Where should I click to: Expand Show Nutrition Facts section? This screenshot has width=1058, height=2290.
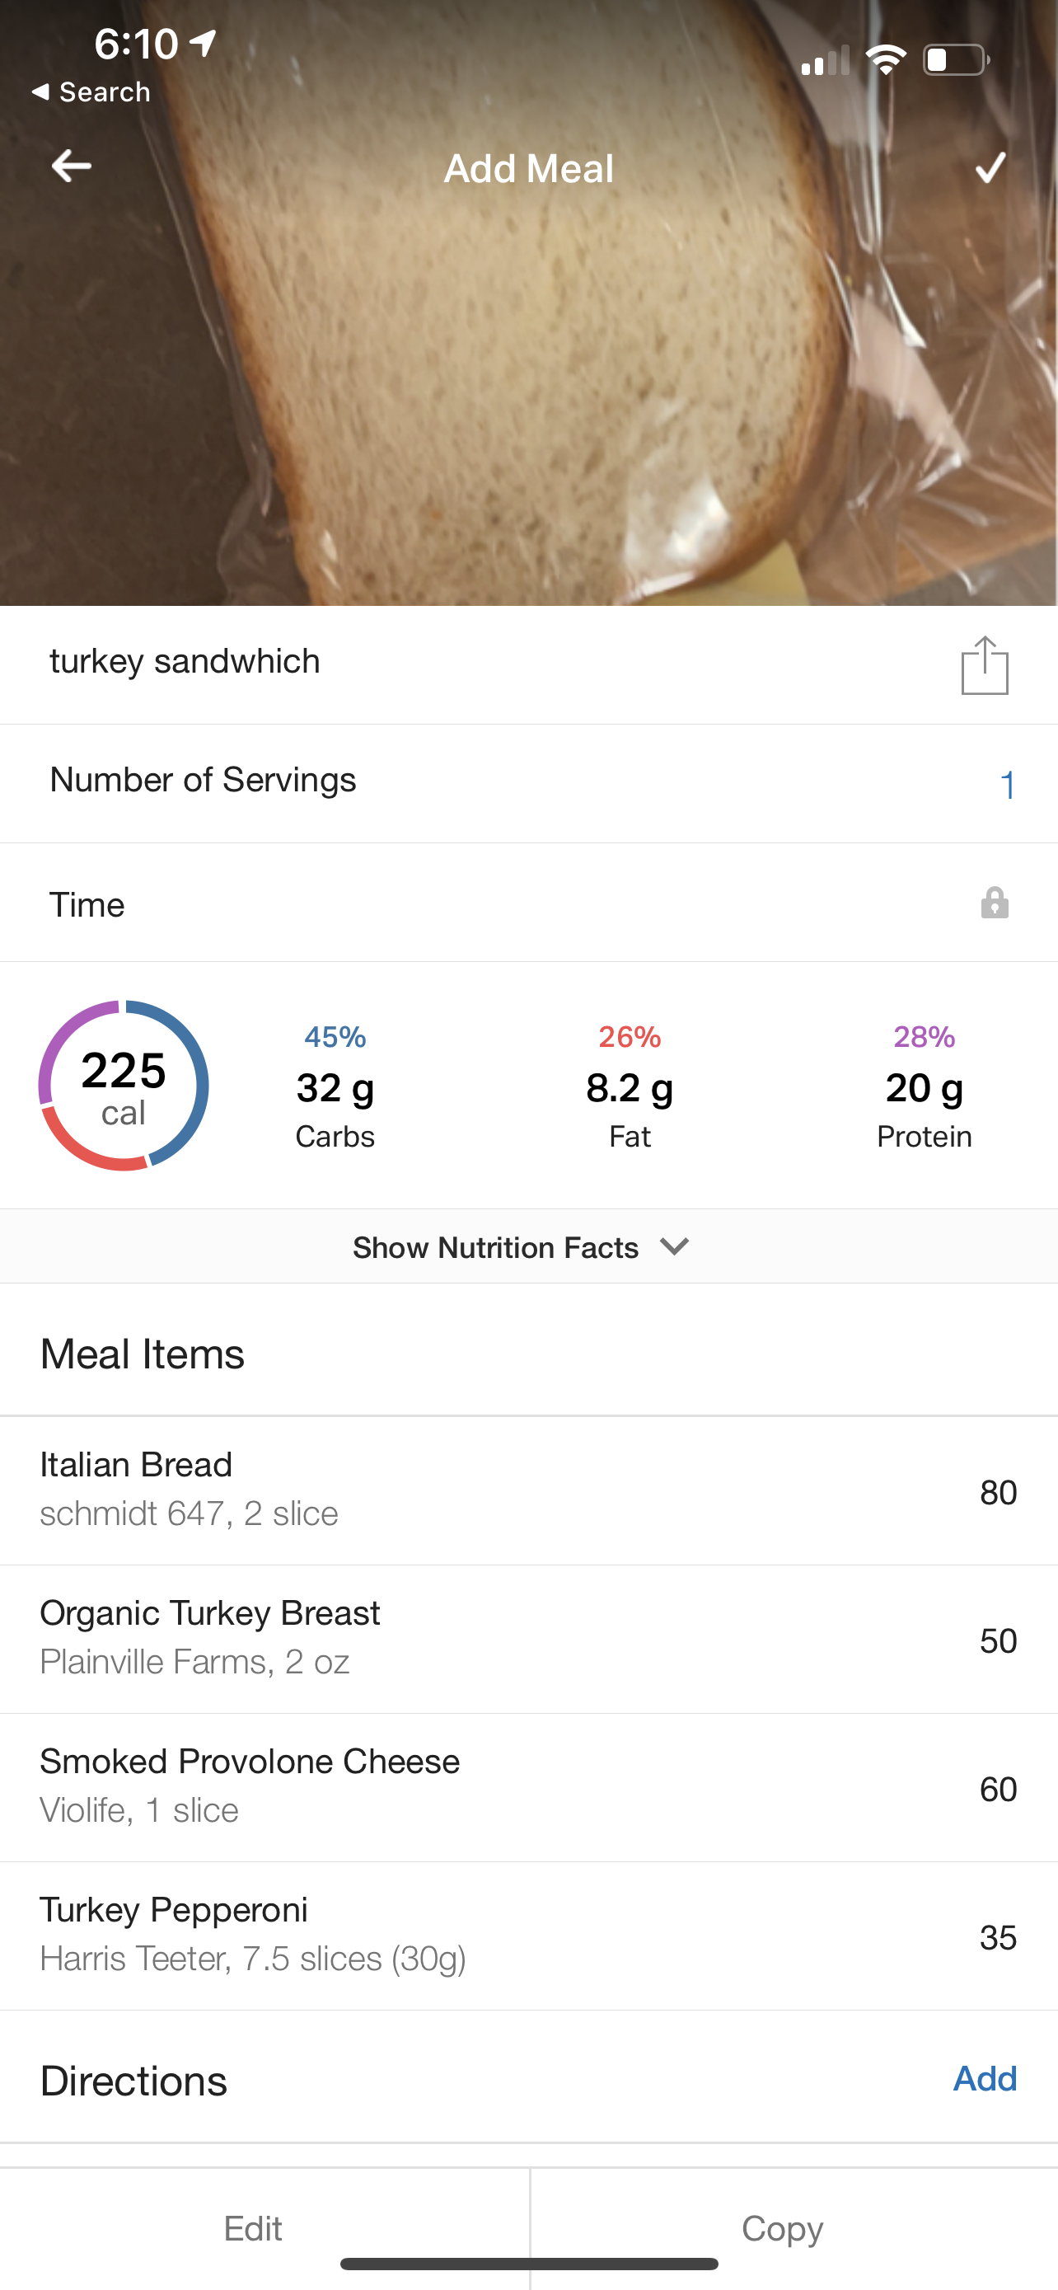click(496, 1247)
